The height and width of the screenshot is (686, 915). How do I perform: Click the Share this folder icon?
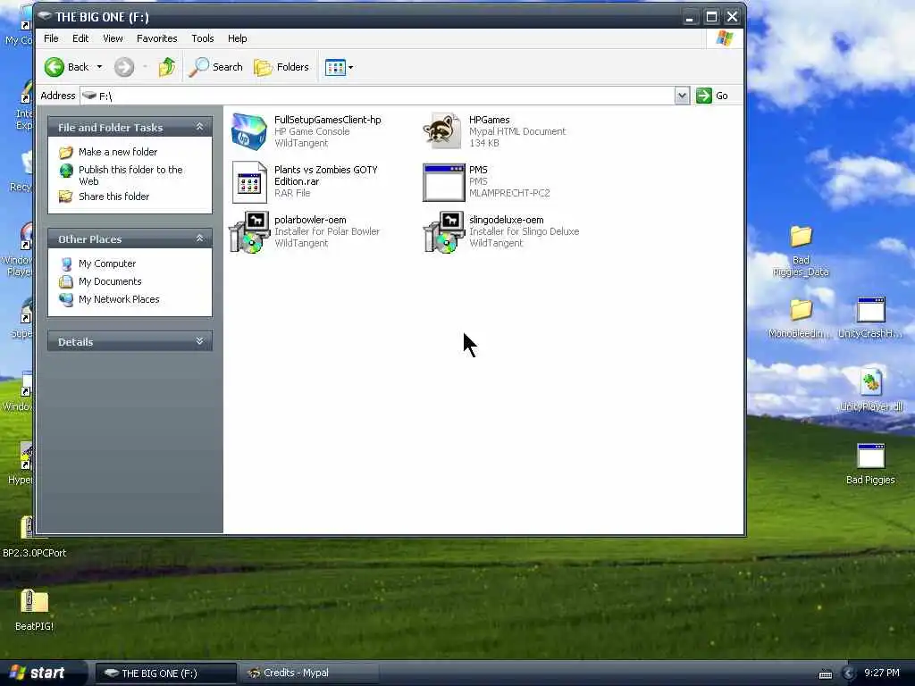66,197
